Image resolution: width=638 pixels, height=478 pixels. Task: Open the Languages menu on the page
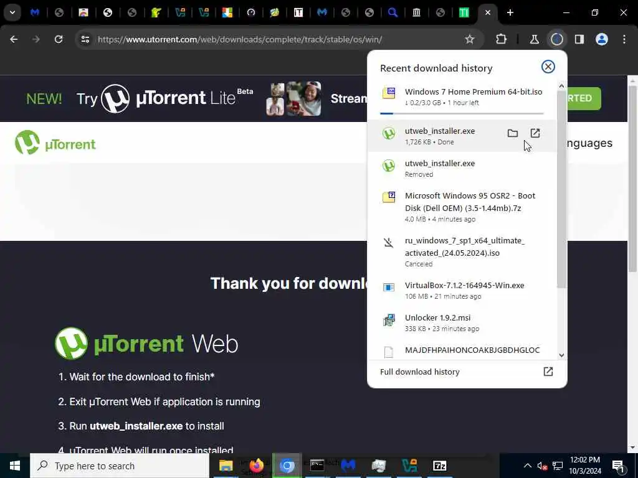pyautogui.click(x=589, y=143)
